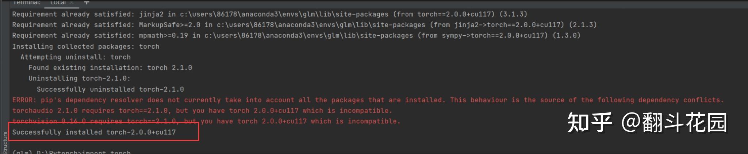Click the torchvision incompatibility error line
This screenshot has width=748, height=154.
(x=206, y=121)
